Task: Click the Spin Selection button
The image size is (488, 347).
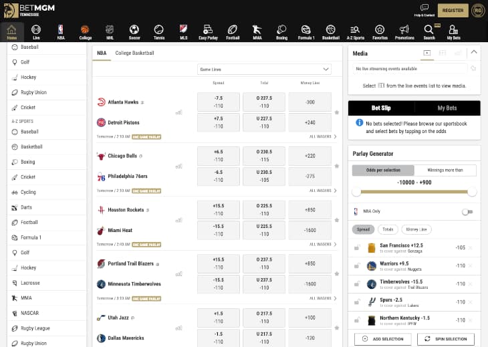Action: tap(446, 339)
